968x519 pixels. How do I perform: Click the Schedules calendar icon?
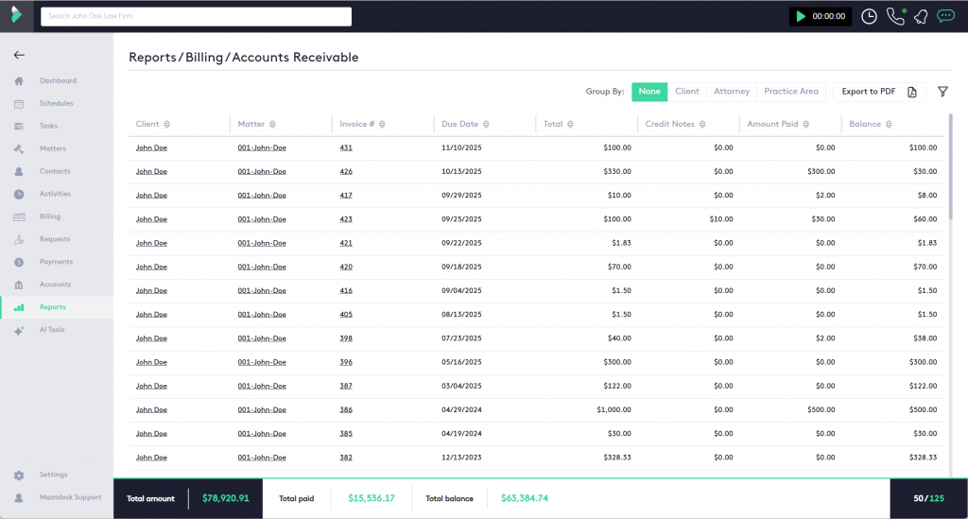(x=19, y=104)
